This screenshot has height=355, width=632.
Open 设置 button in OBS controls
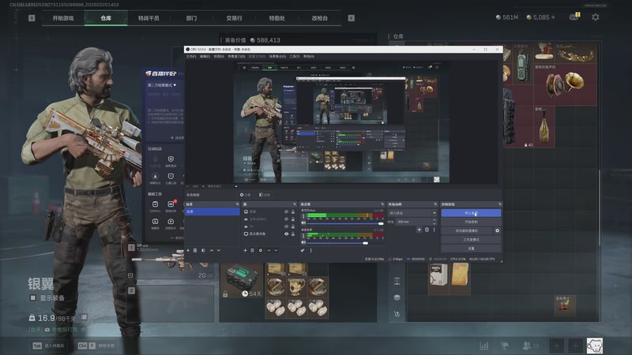tap(471, 248)
